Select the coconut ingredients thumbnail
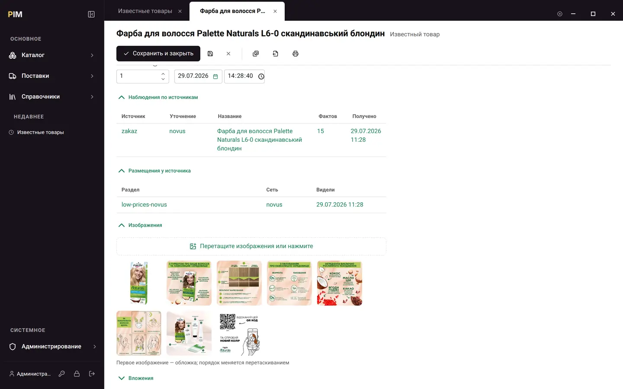This screenshot has width=623, height=389. [340, 283]
